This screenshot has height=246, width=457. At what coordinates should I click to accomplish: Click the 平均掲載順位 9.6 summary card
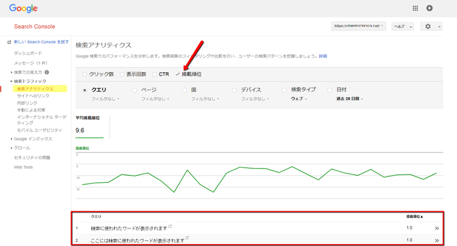coord(90,126)
